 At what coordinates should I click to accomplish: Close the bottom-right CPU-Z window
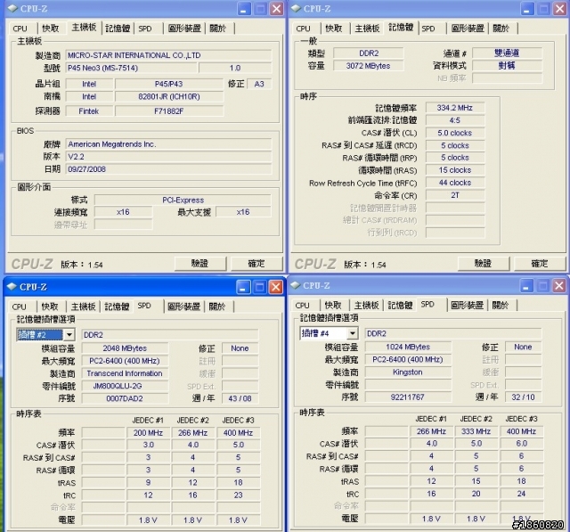pos(559,286)
